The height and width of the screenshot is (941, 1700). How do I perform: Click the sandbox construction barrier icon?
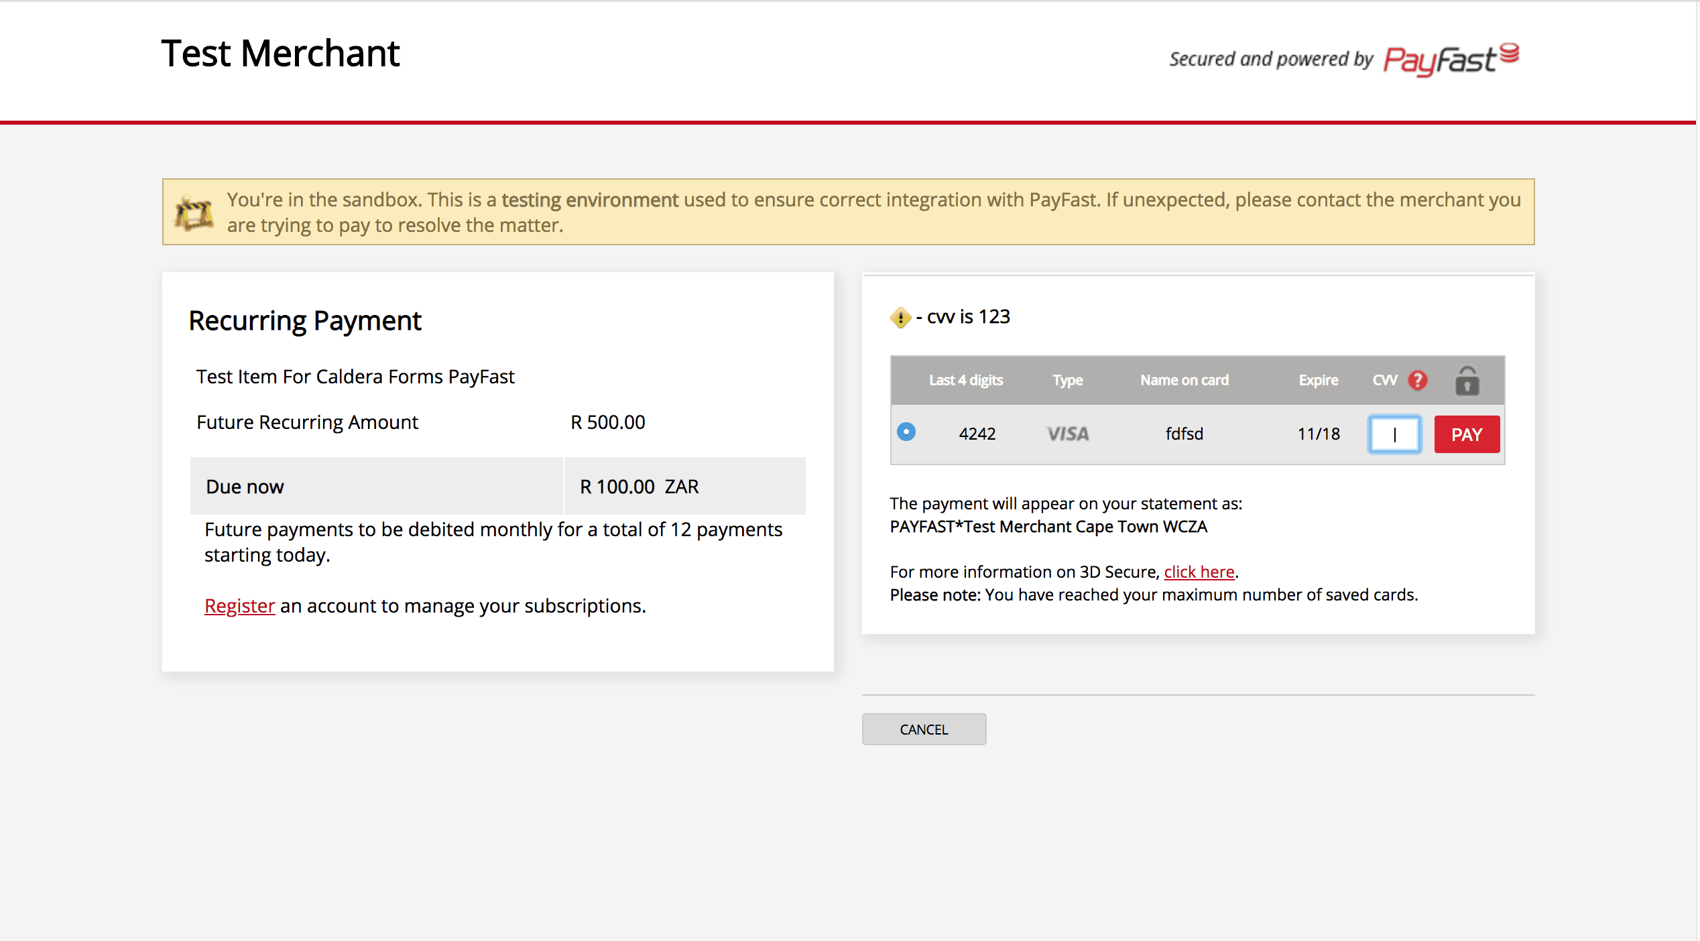(x=194, y=212)
